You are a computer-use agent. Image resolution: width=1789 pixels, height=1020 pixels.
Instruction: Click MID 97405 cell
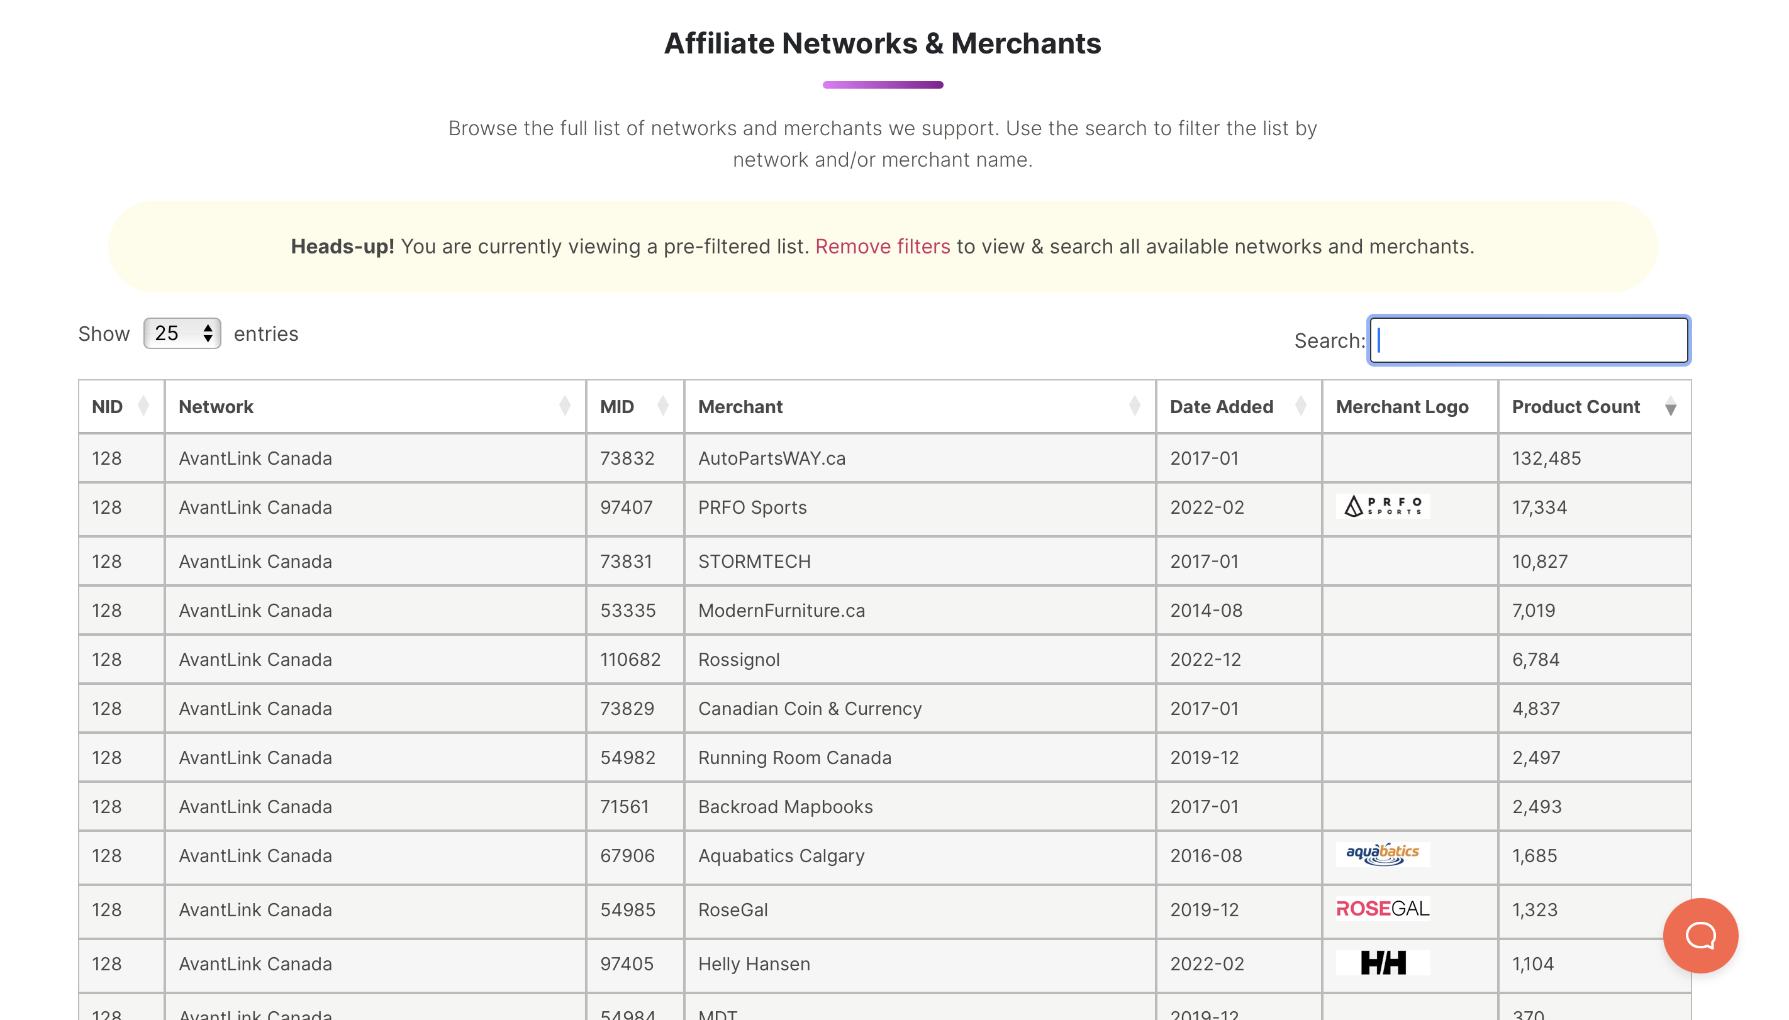click(634, 965)
